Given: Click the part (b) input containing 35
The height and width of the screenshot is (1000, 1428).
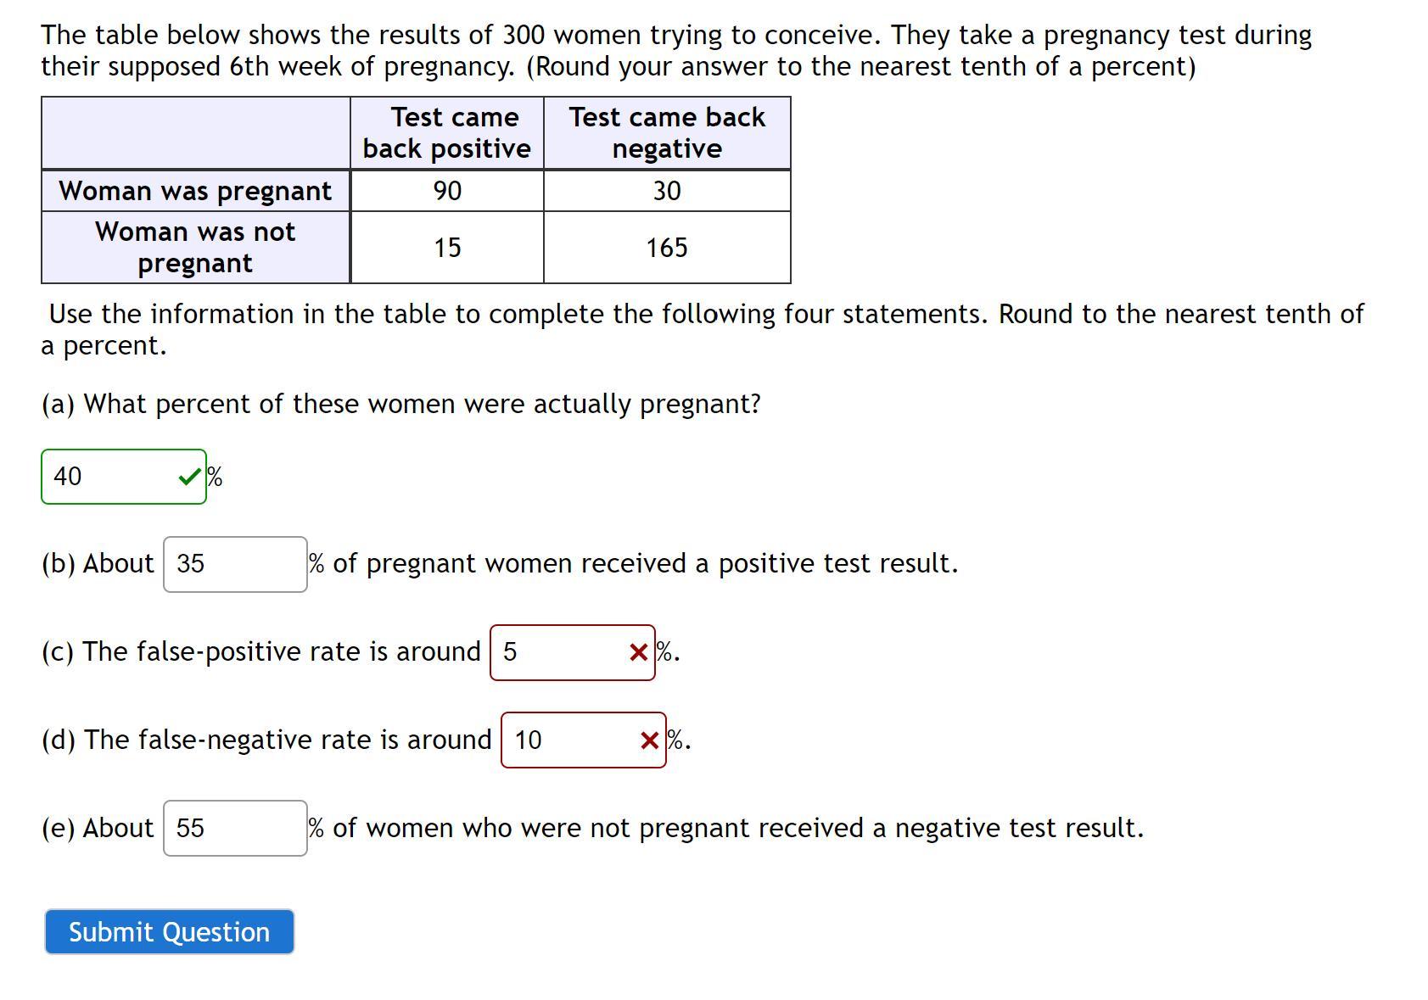Looking at the screenshot, I should click(235, 564).
